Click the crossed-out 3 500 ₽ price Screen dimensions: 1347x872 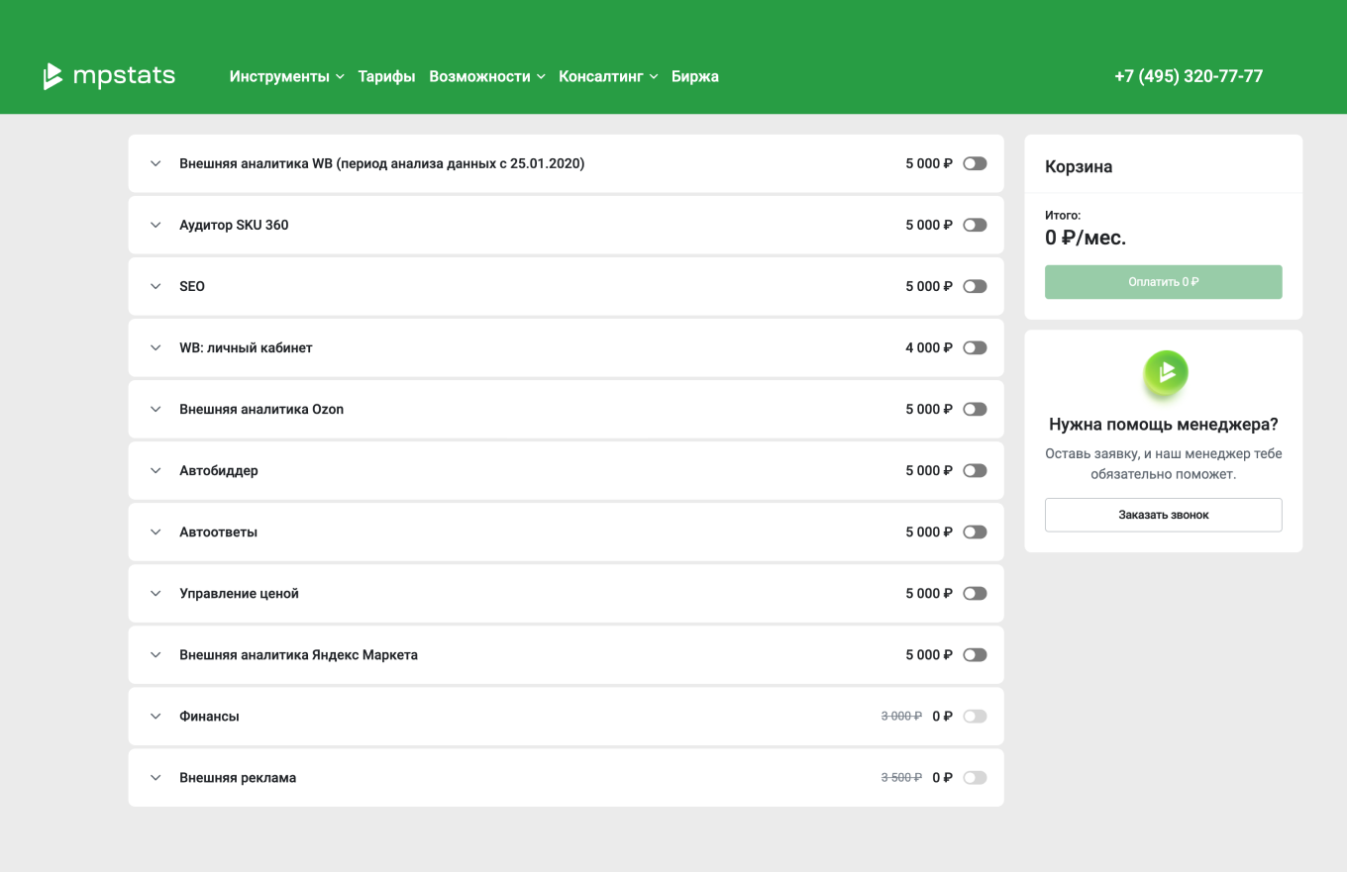point(902,777)
